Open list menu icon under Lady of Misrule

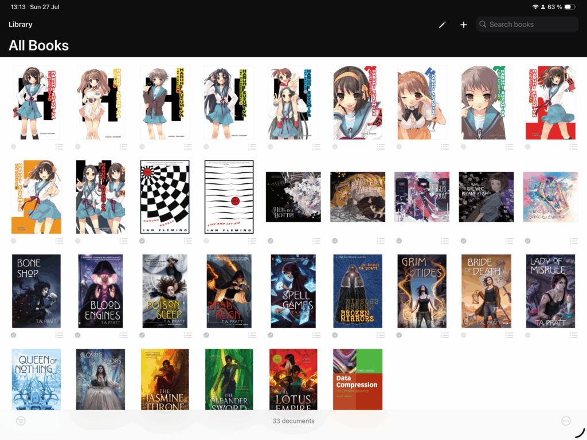pyautogui.click(x=573, y=335)
